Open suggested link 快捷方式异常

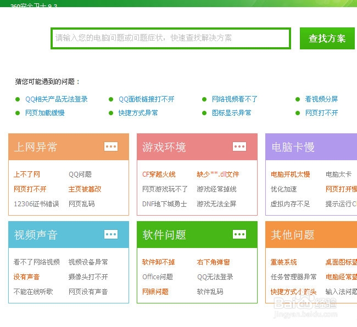(x=138, y=113)
